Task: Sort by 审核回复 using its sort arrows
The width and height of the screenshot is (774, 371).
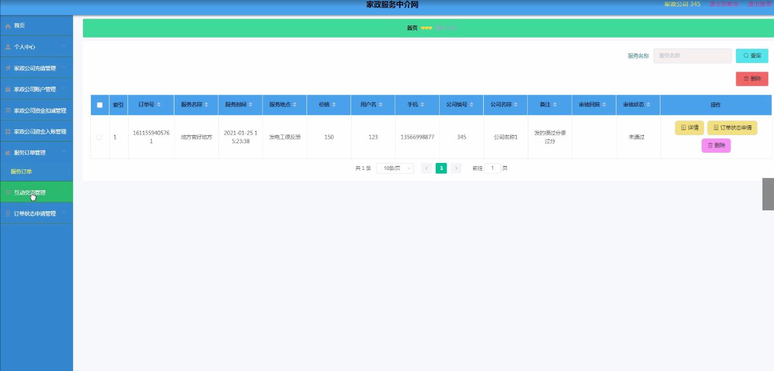Action: click(603, 105)
